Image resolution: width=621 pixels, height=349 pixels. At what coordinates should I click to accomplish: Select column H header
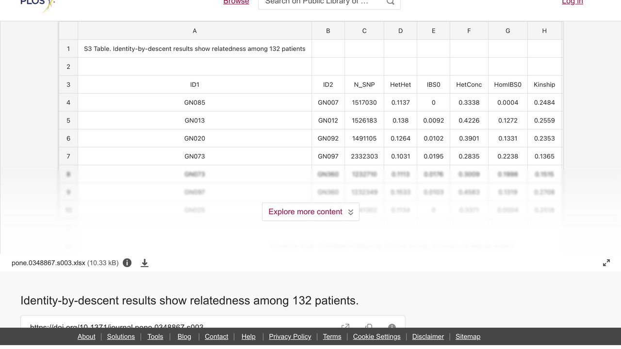pyautogui.click(x=544, y=31)
